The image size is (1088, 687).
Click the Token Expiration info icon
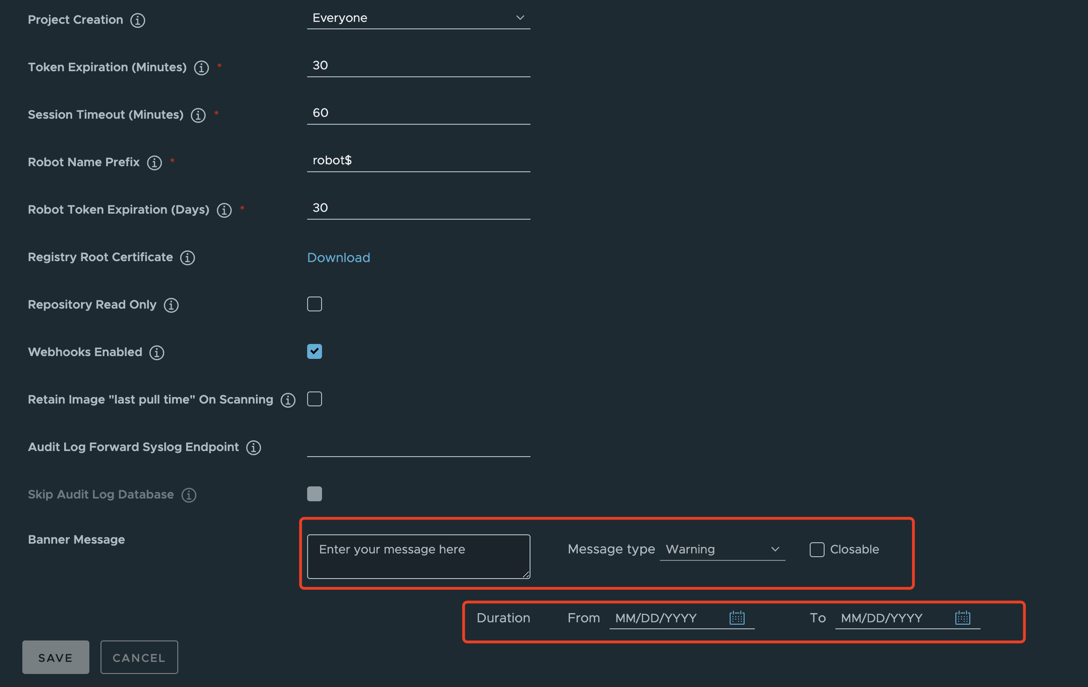(201, 68)
